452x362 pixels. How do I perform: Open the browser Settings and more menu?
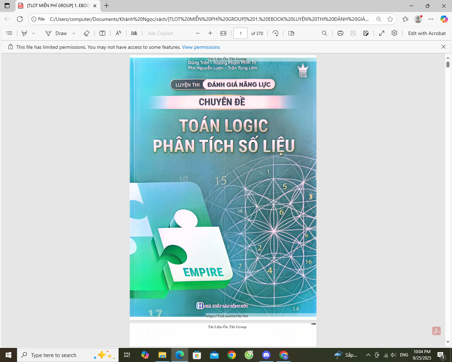(431, 19)
